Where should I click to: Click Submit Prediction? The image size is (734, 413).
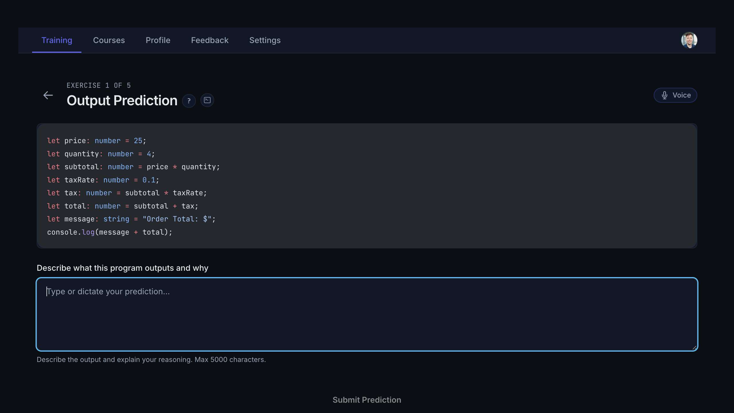tap(367, 400)
